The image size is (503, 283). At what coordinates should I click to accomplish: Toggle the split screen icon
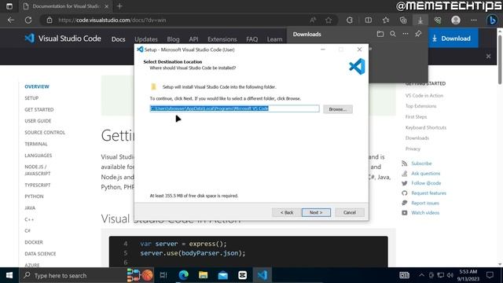pos(369,20)
